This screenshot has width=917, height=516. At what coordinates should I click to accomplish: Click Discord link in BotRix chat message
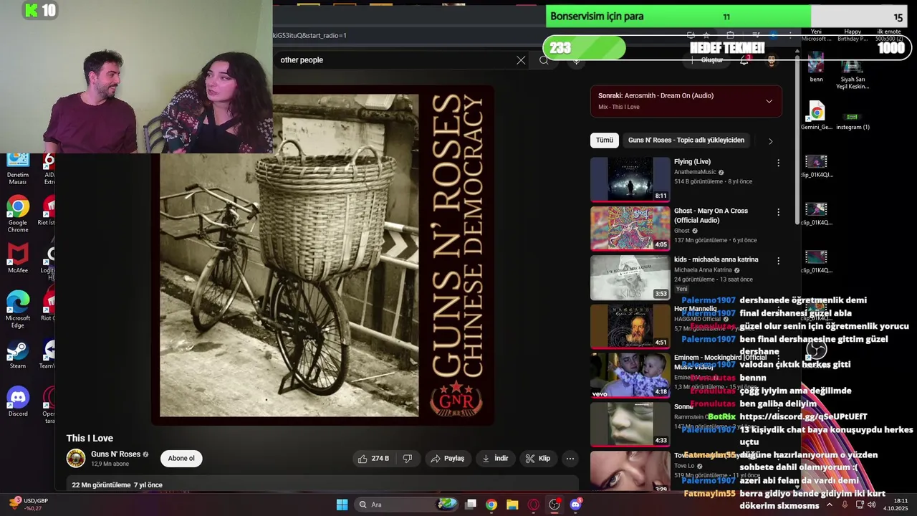click(803, 416)
